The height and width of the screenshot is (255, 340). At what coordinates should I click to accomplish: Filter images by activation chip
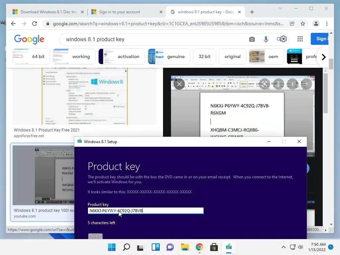tap(122, 56)
